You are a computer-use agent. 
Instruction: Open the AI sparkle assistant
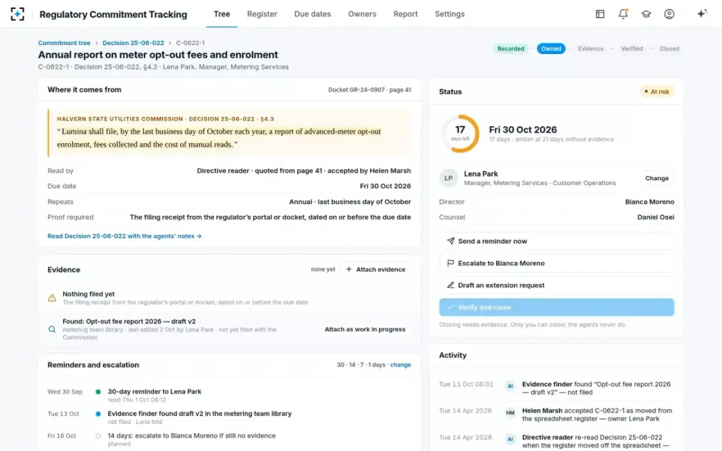(x=702, y=14)
